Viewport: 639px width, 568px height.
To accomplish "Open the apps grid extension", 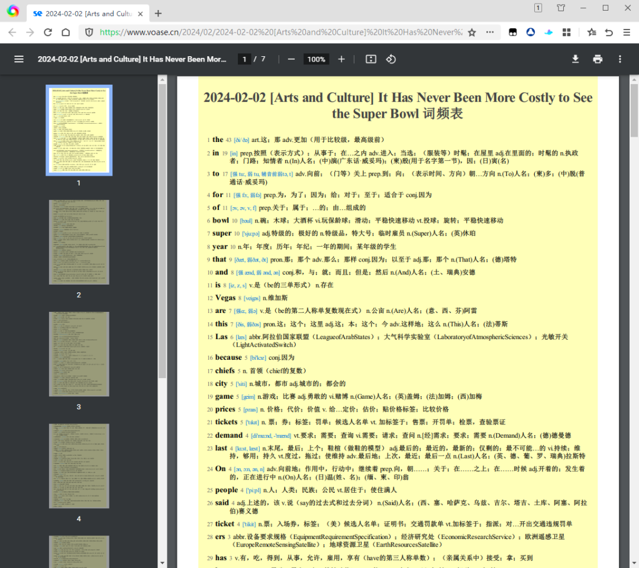I will (x=566, y=32).
